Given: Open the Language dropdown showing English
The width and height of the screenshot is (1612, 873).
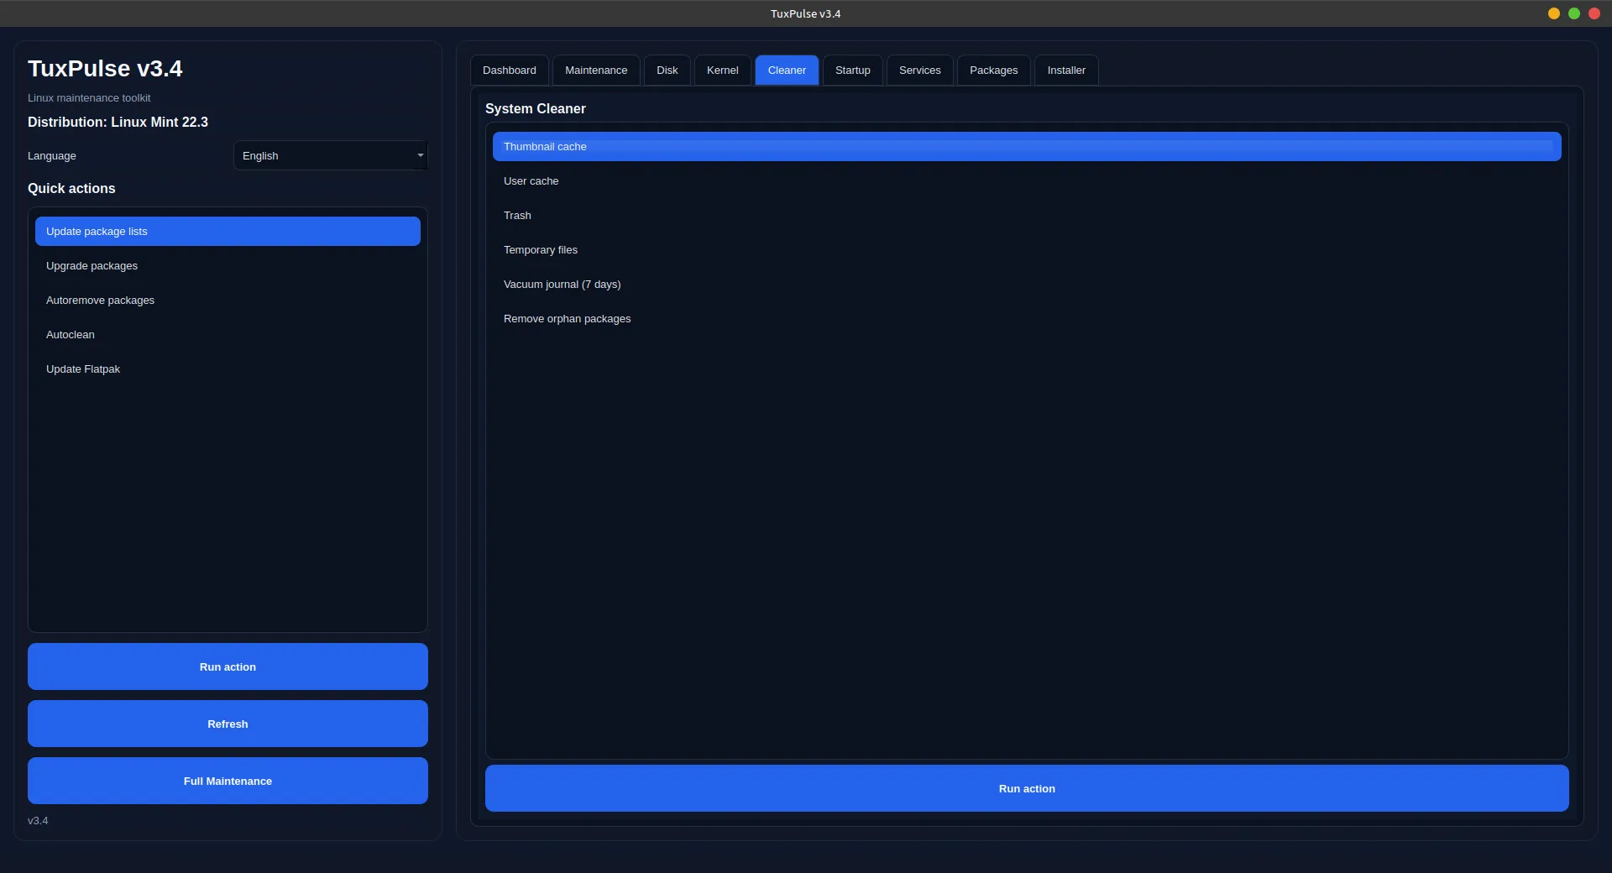Looking at the screenshot, I should (330, 156).
